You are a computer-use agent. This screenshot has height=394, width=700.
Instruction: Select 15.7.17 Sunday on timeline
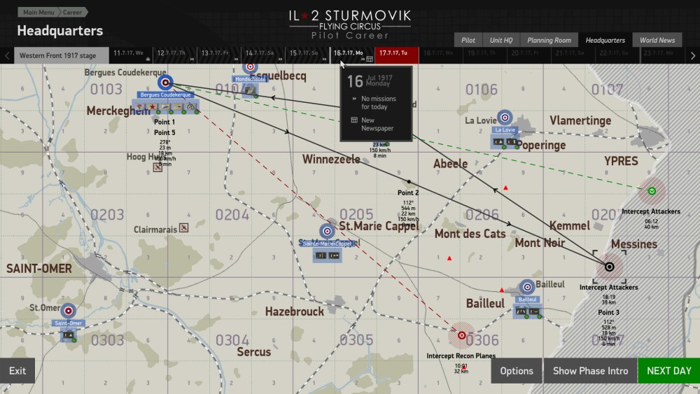tap(307, 55)
